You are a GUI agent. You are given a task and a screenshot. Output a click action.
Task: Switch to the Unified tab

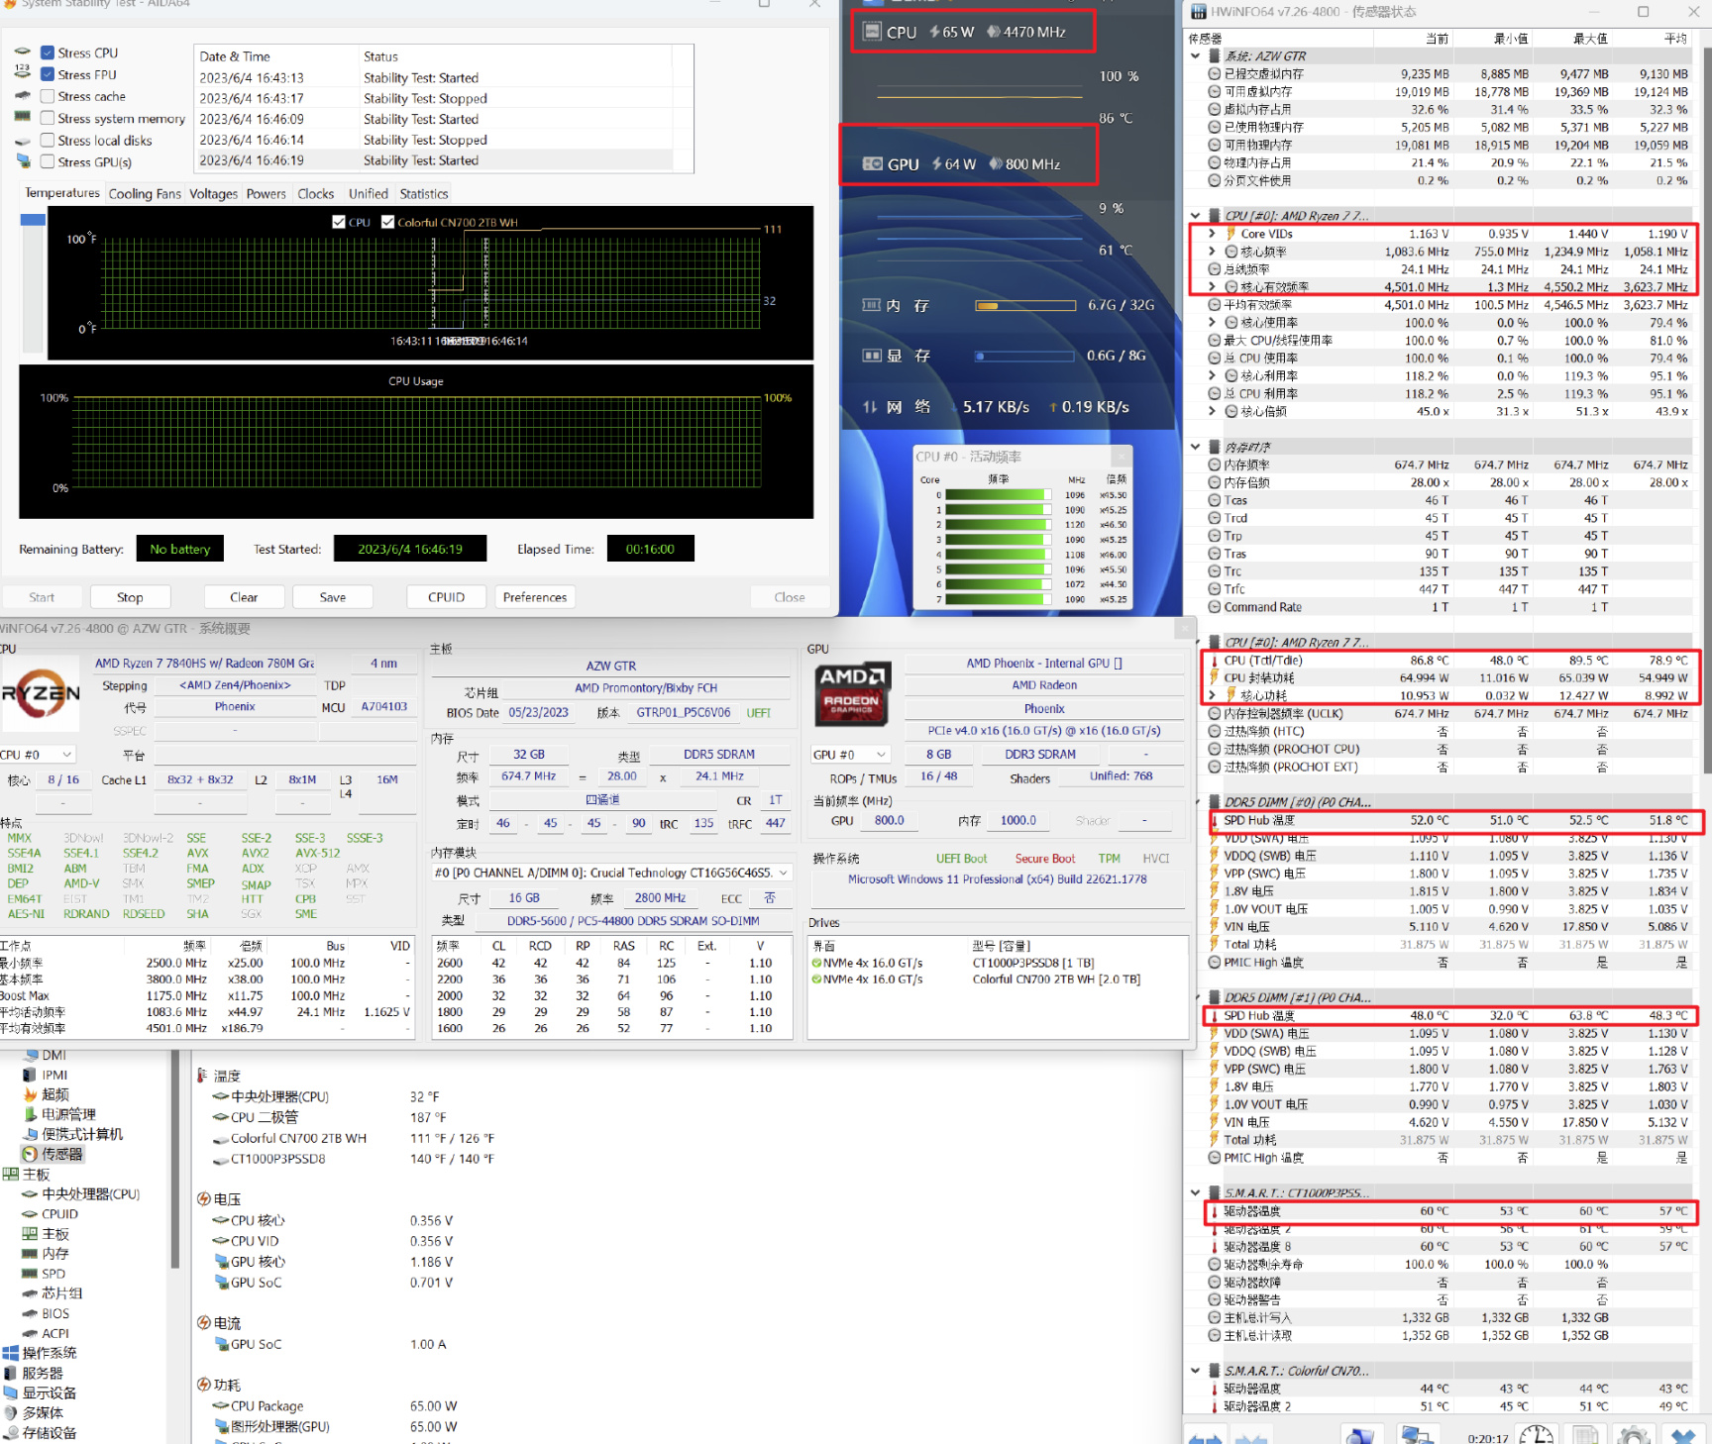click(x=368, y=194)
